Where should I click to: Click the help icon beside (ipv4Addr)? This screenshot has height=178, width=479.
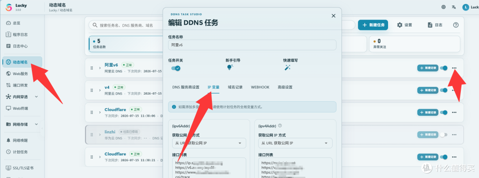pos(280,125)
